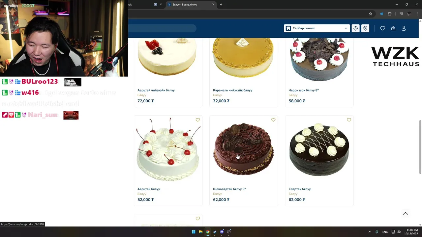Add Шоколадтай бялуу 9" to favorites via heart
422x237 pixels.
273,120
